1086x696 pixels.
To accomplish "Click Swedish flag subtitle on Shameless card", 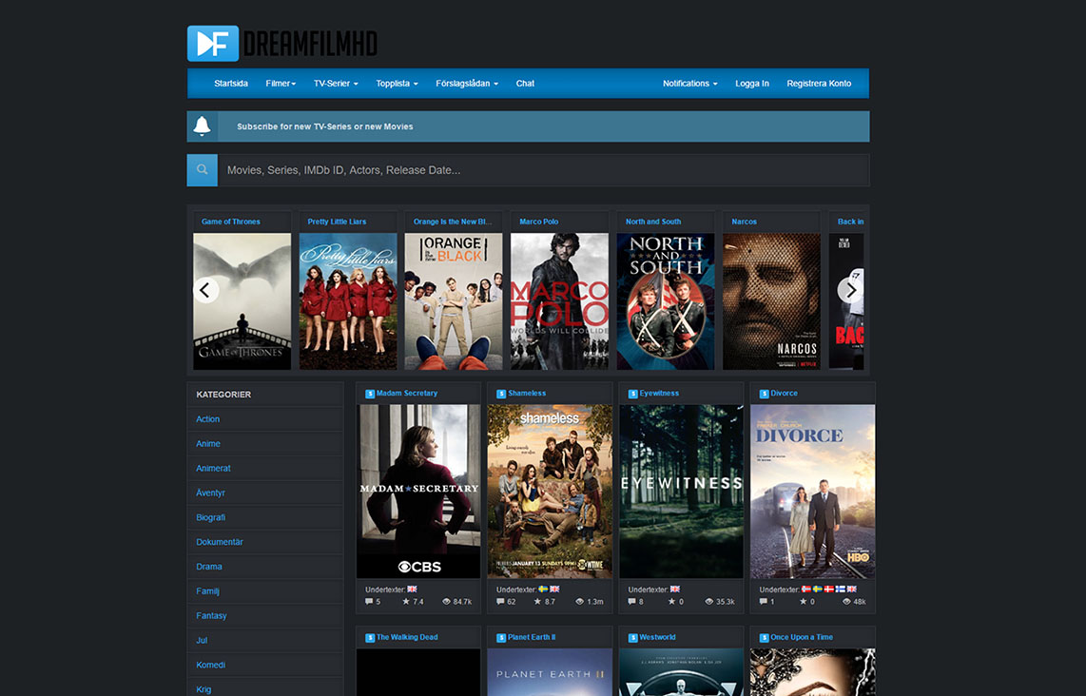I will (x=544, y=590).
